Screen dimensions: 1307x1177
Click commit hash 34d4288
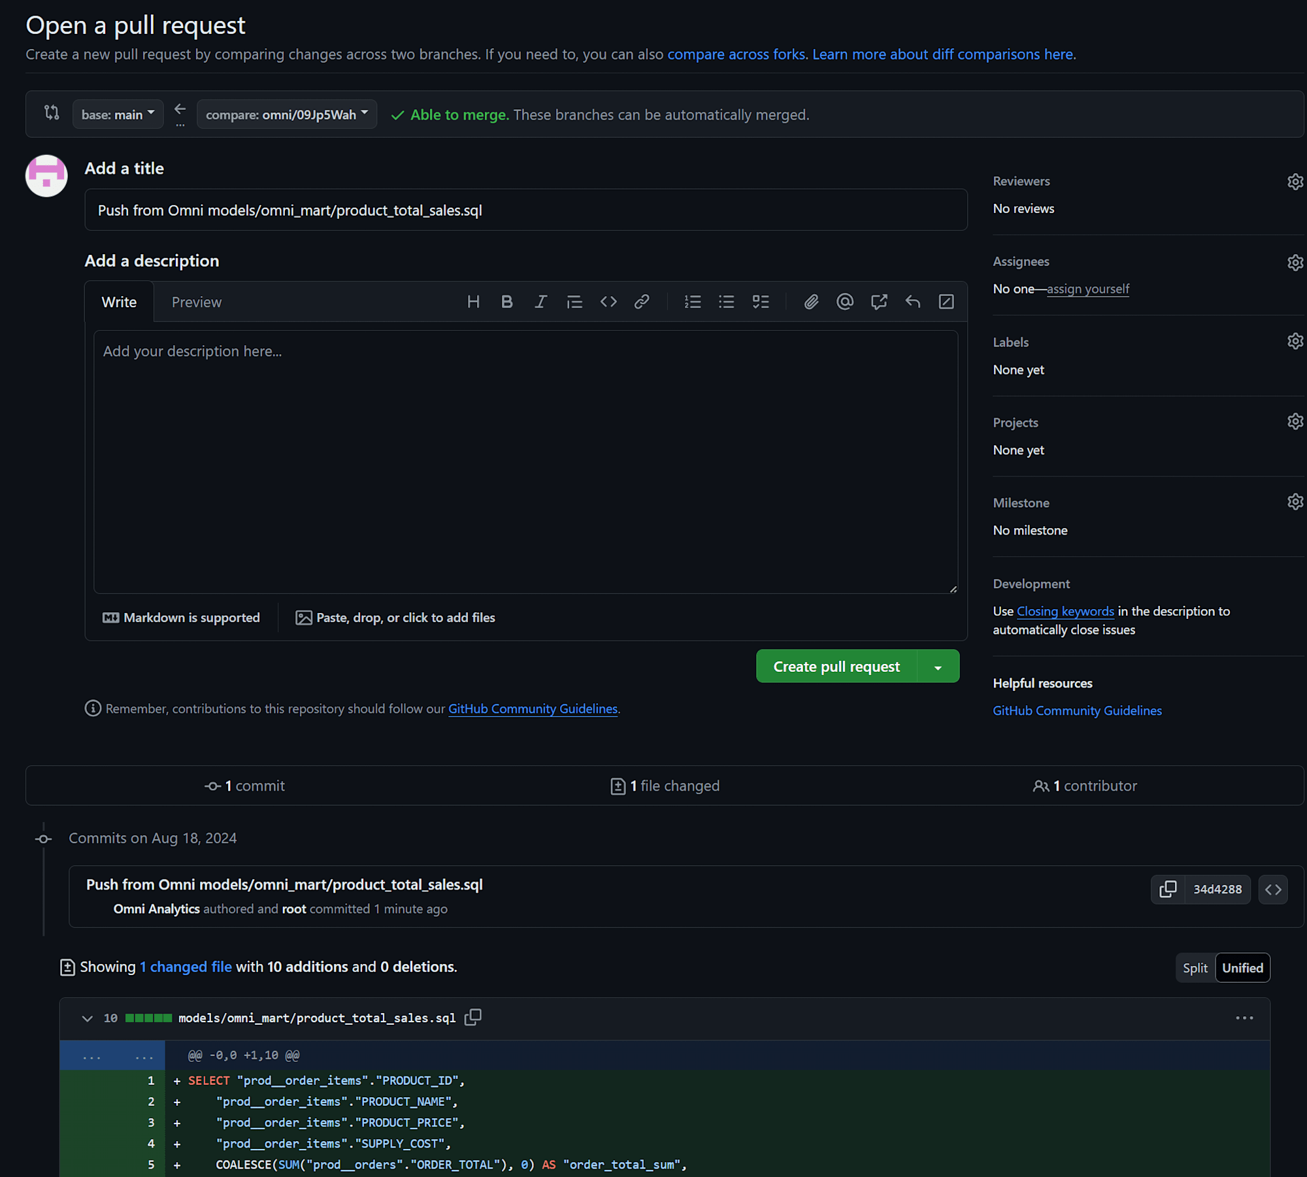point(1217,889)
